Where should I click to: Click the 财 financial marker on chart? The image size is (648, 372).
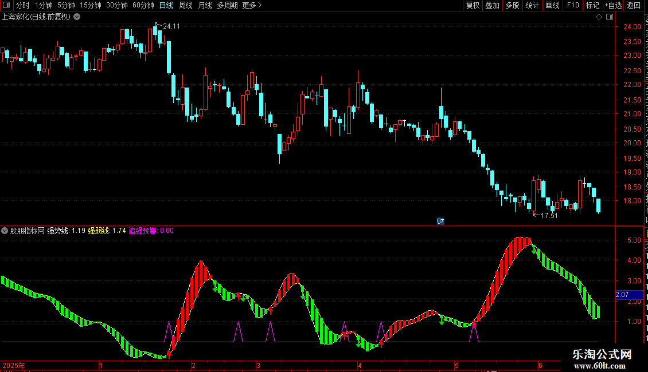pos(440,221)
